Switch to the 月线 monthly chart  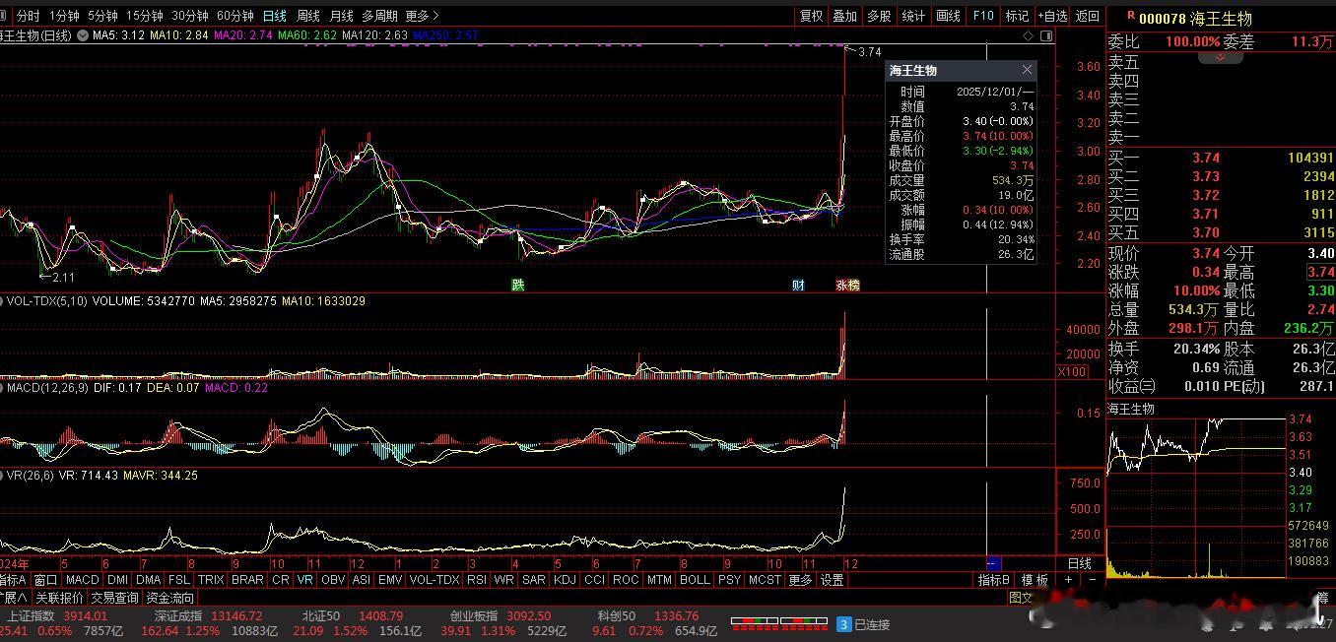(x=341, y=16)
